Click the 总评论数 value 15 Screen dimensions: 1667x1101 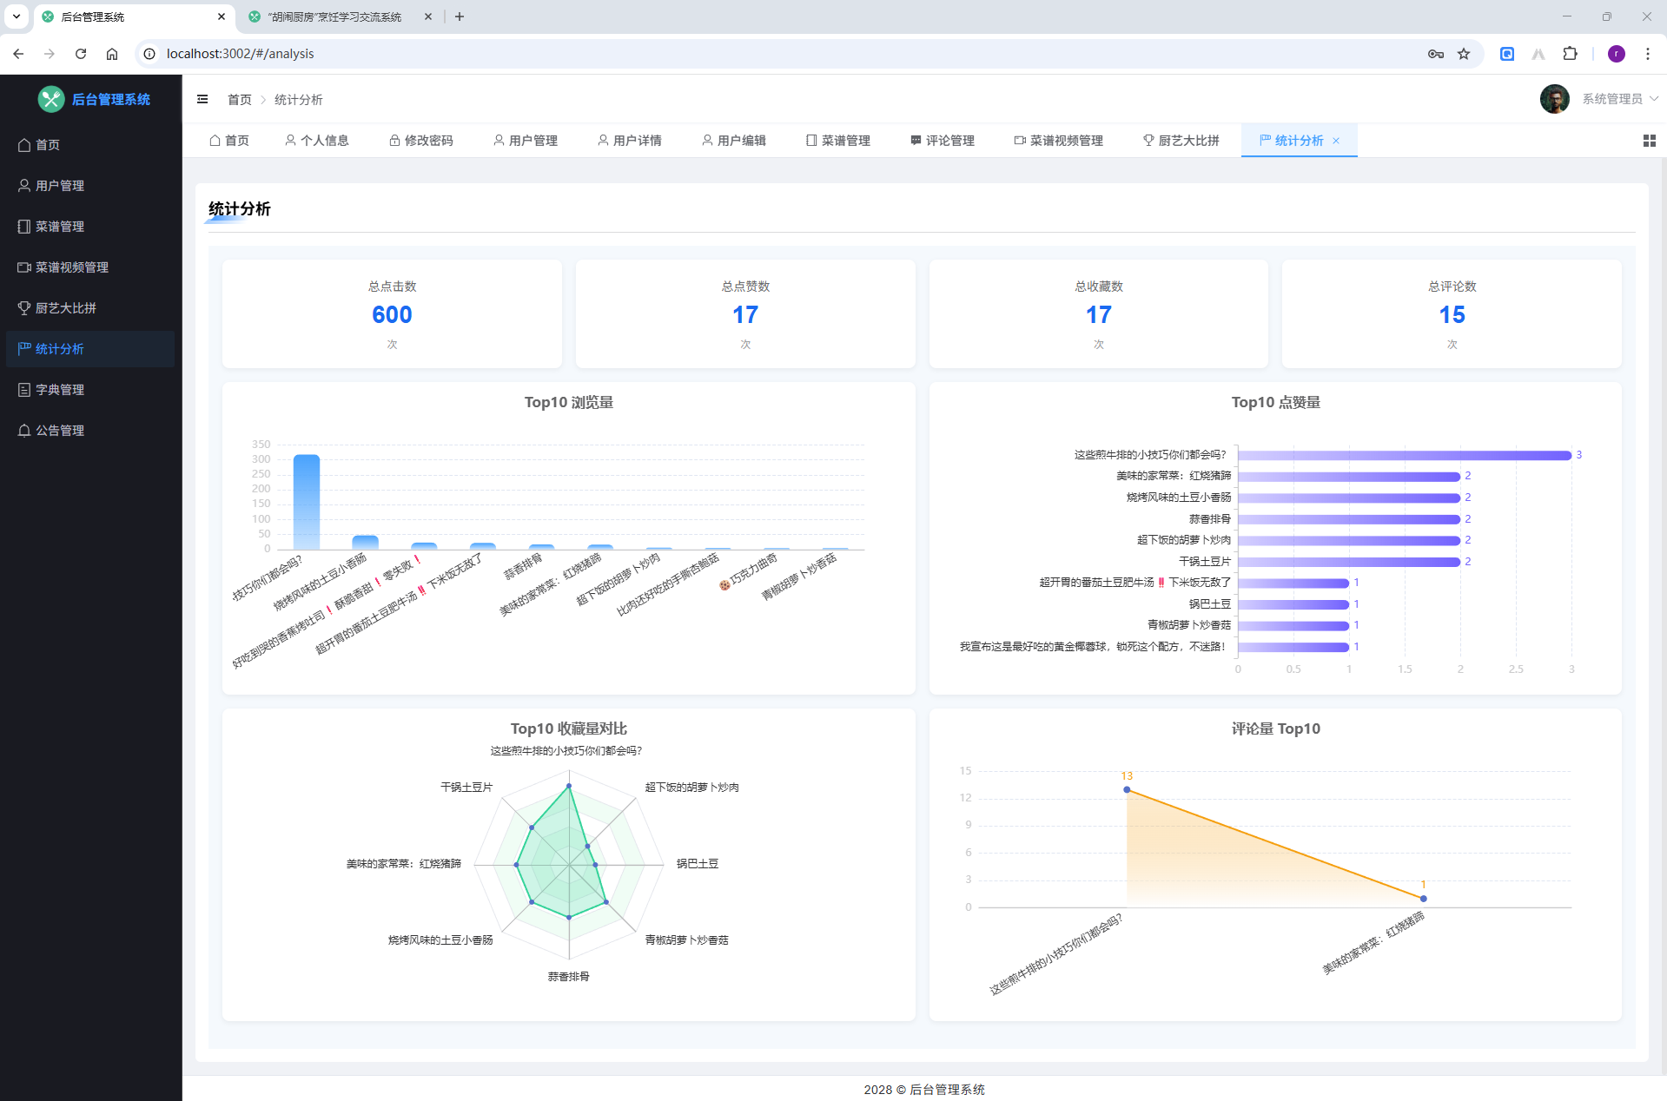pyautogui.click(x=1452, y=314)
